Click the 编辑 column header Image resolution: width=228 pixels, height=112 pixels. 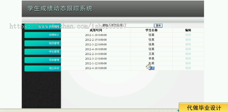click(x=188, y=30)
